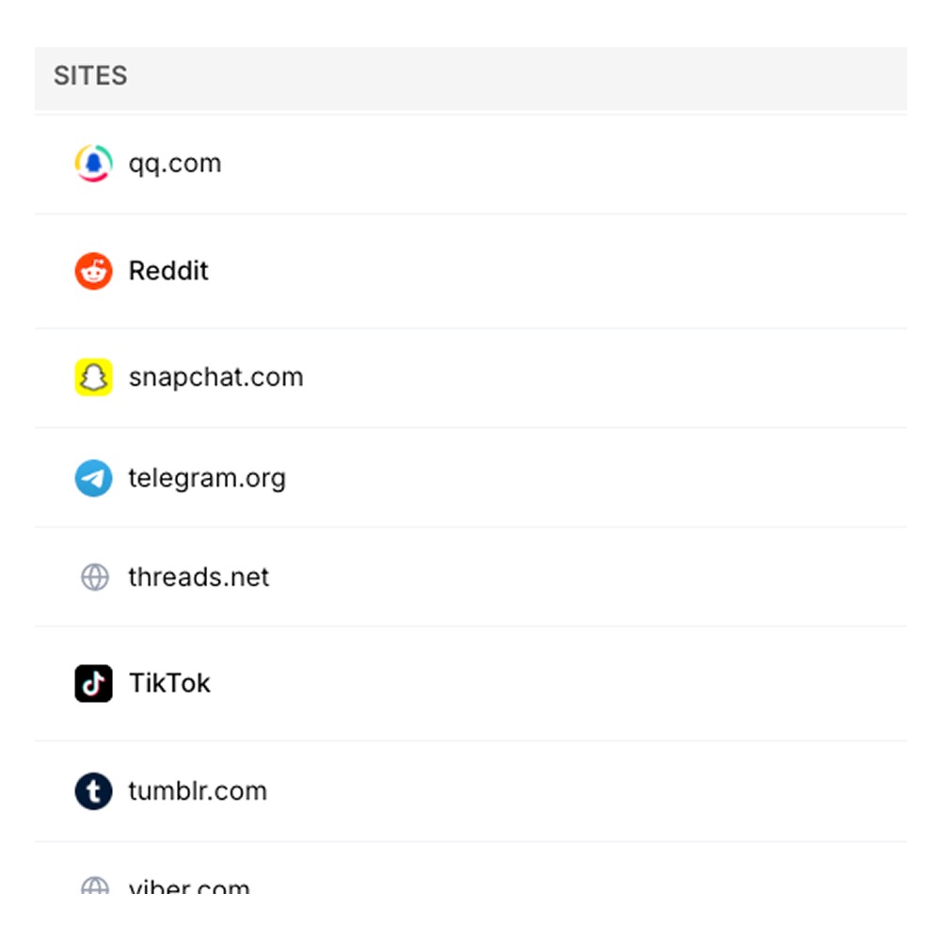Select the row containing telegram.org
The height and width of the screenshot is (941, 941).
tap(376, 477)
